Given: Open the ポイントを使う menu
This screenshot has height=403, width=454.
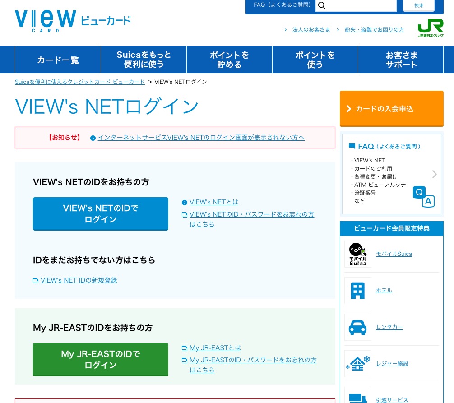Looking at the screenshot, I should point(315,60).
